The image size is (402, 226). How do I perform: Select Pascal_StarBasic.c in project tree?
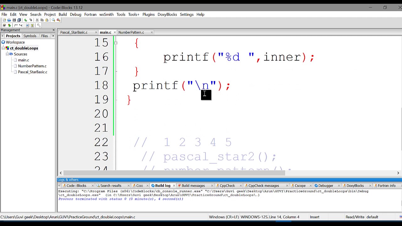coord(32,72)
